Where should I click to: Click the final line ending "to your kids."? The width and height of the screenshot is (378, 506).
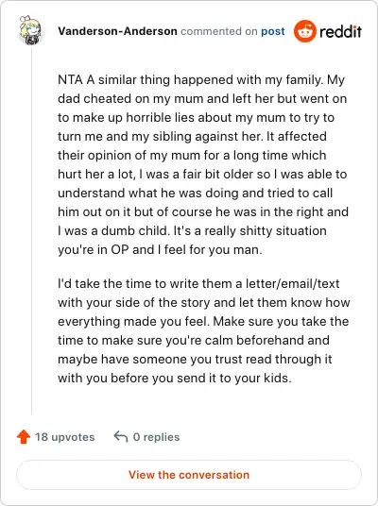[175, 378]
